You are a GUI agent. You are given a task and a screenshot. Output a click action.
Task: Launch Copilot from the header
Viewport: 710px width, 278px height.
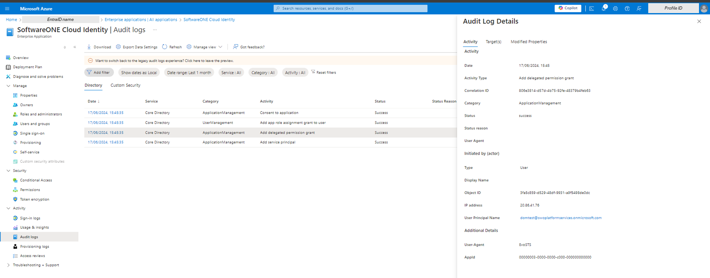click(568, 8)
